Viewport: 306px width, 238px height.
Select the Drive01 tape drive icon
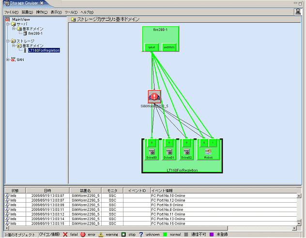click(x=169, y=151)
